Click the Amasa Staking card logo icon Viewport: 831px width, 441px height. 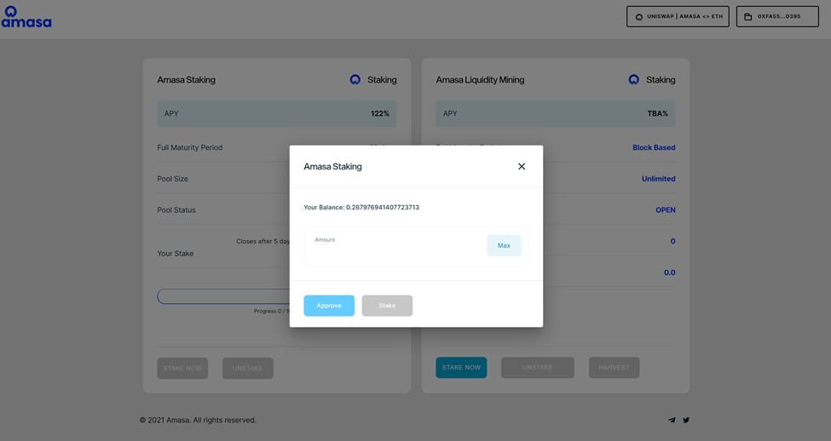(x=355, y=79)
